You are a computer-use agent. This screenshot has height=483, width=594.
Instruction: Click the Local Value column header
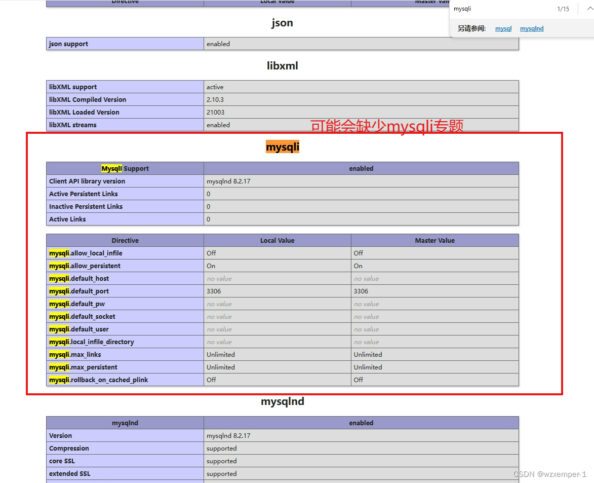point(277,240)
